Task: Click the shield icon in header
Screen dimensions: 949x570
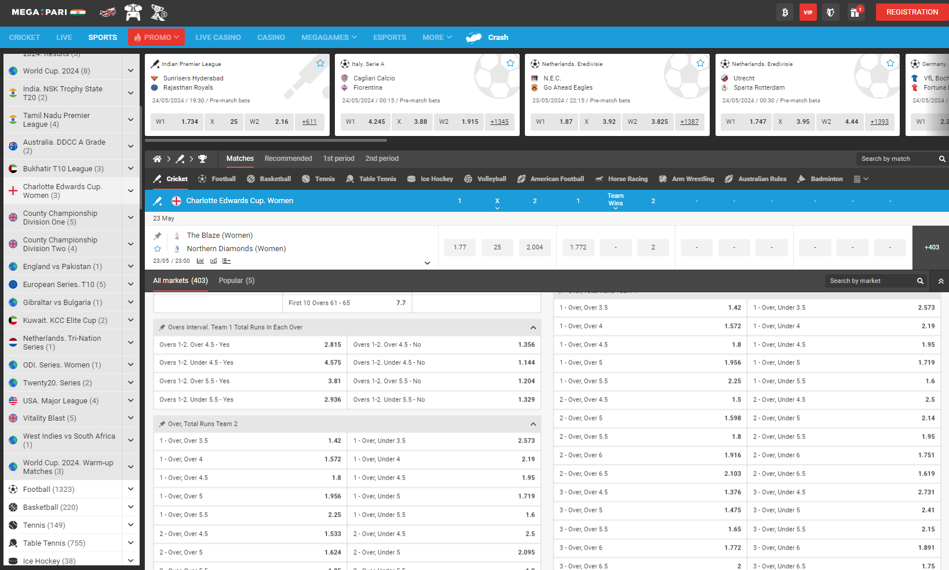Action: click(831, 12)
